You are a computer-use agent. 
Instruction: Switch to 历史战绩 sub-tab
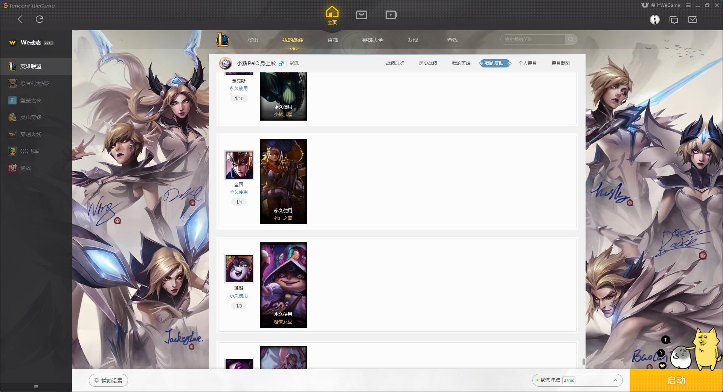[428, 63]
